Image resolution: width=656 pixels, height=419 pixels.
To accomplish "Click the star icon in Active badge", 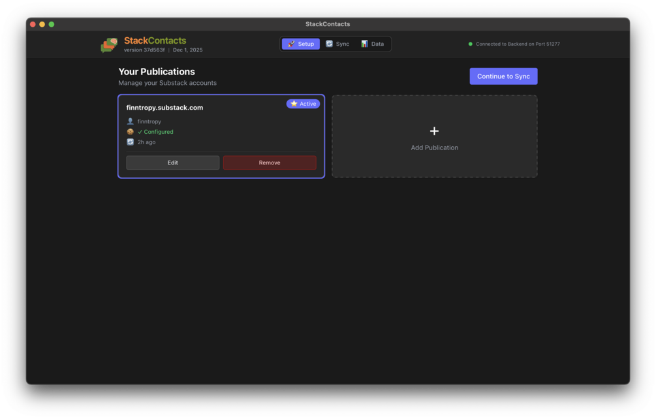I will (x=294, y=104).
